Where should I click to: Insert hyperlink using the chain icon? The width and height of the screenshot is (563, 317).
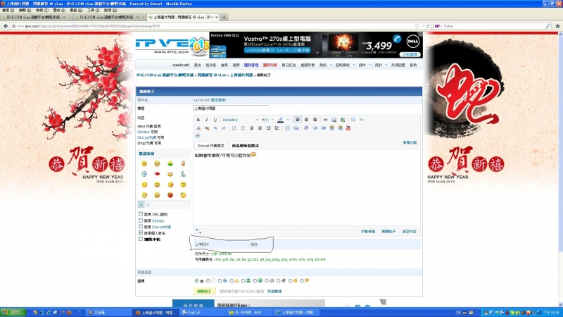point(325,120)
